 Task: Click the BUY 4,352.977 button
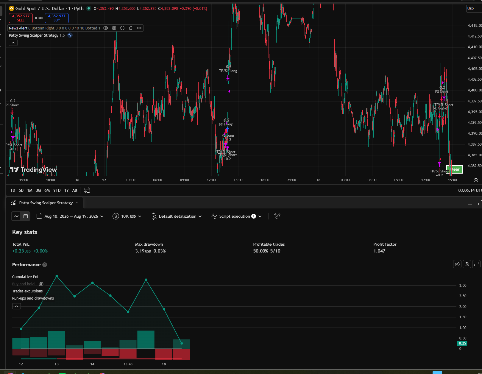(x=57, y=18)
